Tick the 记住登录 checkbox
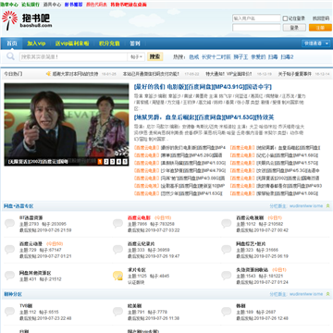 [x=285, y=18]
